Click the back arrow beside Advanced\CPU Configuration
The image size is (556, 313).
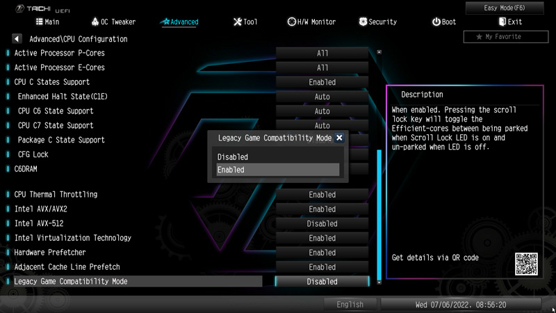(x=17, y=39)
